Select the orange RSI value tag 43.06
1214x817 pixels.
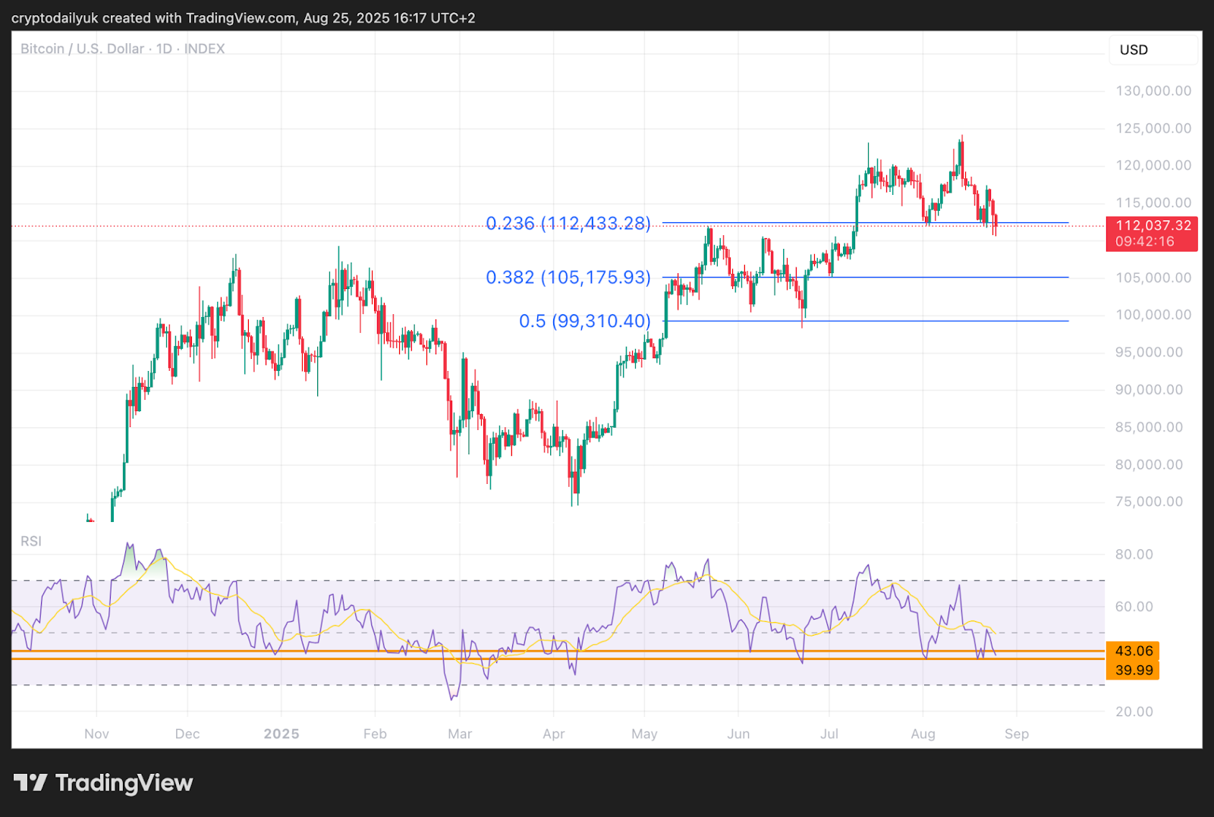(1133, 651)
